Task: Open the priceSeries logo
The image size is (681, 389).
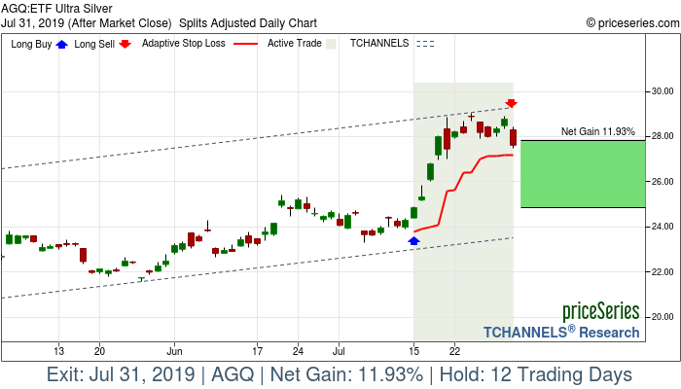Action: click(x=601, y=312)
